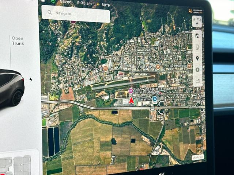Image resolution: width=234 pixels, height=175 pixels.
Task: Select Walmart shopping pin on map
Action: pyautogui.click(x=155, y=99)
